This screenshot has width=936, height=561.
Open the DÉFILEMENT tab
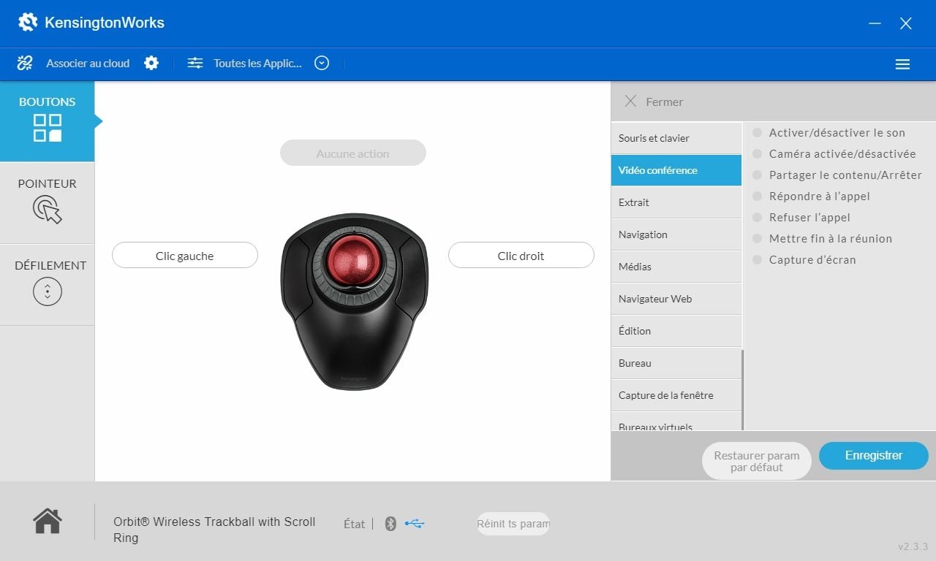point(48,284)
